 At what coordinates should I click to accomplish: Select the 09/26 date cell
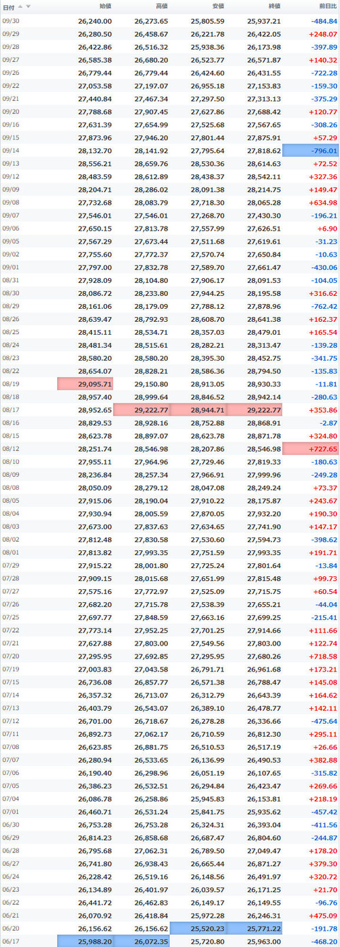pos(10,72)
